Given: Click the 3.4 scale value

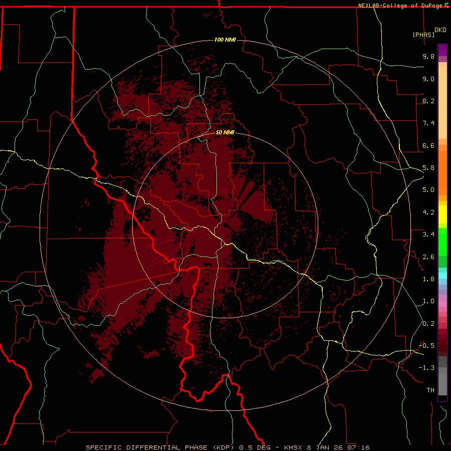Looking at the screenshot, I should coord(428,235).
